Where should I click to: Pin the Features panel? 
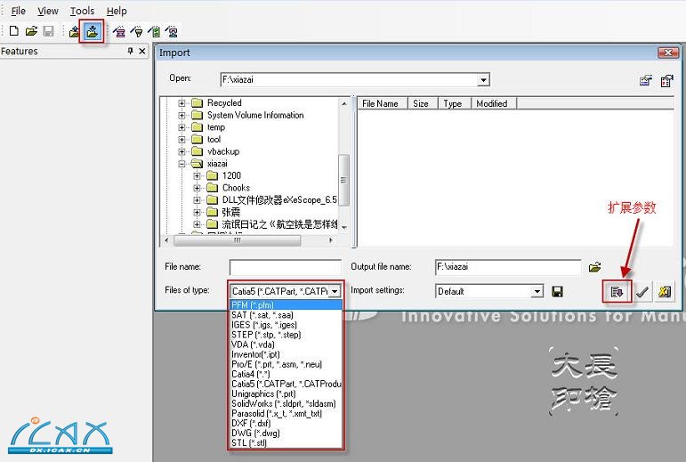[131, 52]
